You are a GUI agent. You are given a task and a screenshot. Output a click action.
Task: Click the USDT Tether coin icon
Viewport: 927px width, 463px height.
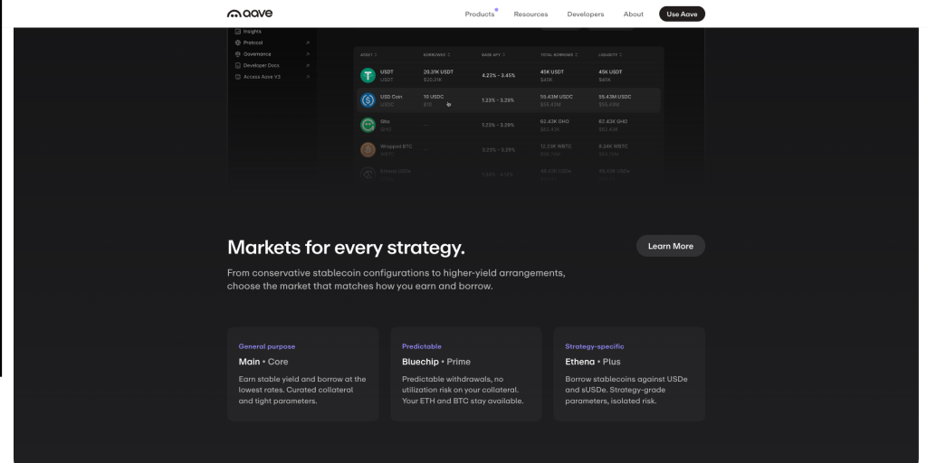pyautogui.click(x=368, y=75)
